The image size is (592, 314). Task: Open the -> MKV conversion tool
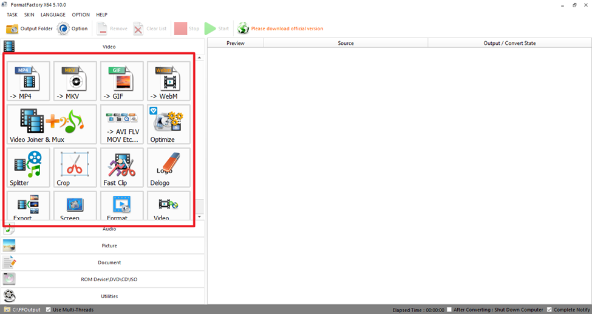click(75, 81)
